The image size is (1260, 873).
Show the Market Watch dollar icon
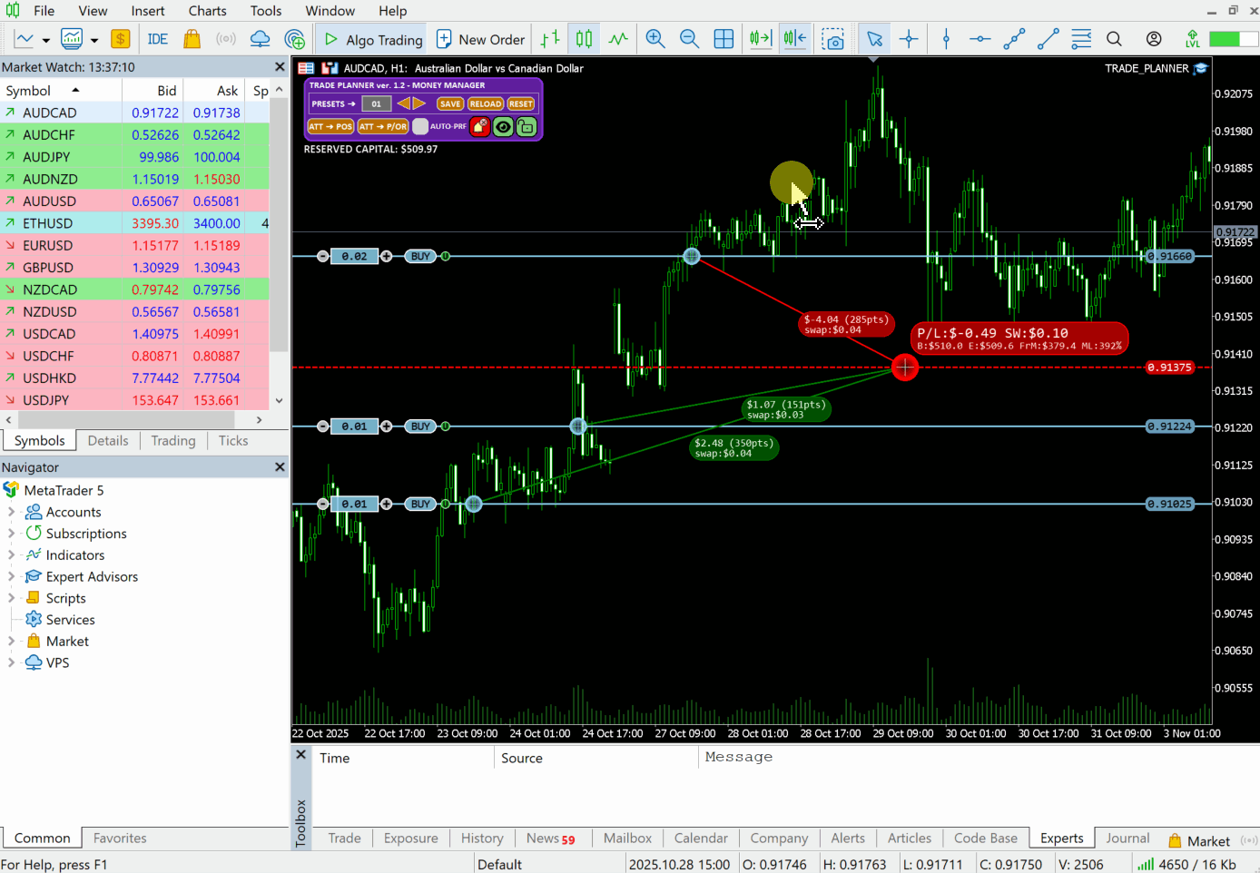[121, 39]
